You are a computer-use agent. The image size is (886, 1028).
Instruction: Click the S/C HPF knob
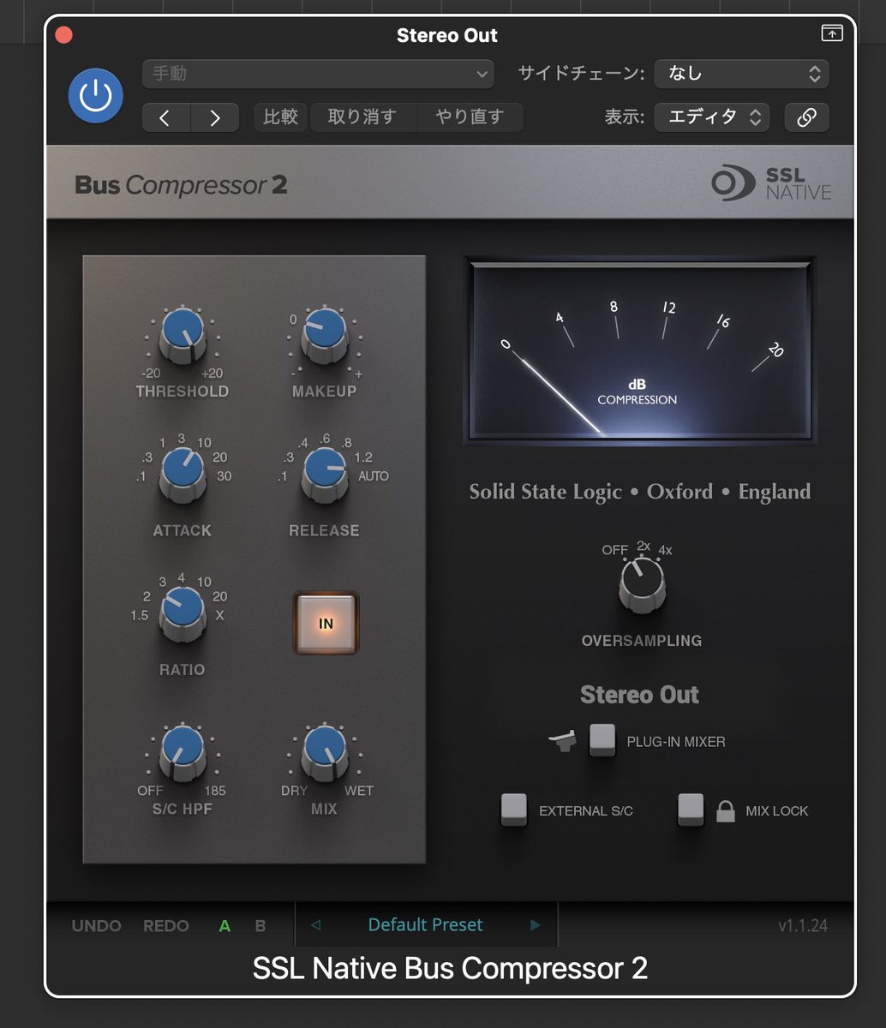pyautogui.click(x=183, y=753)
